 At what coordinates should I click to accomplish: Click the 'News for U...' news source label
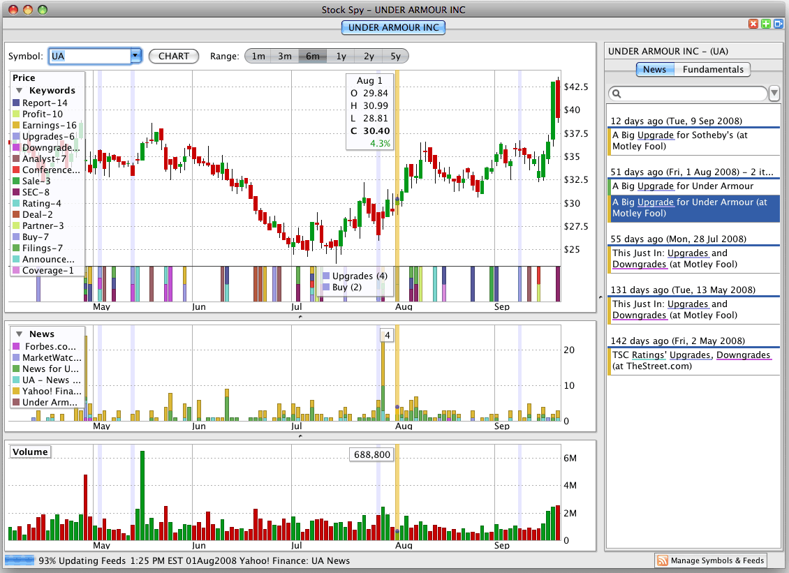[x=50, y=369]
